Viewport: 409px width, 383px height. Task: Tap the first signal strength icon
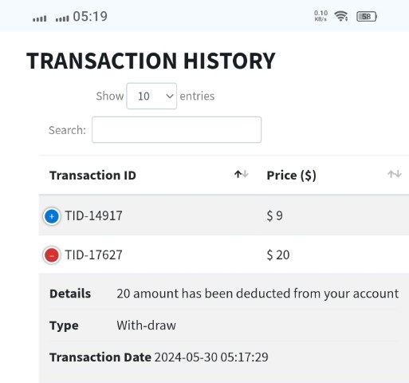click(x=40, y=18)
